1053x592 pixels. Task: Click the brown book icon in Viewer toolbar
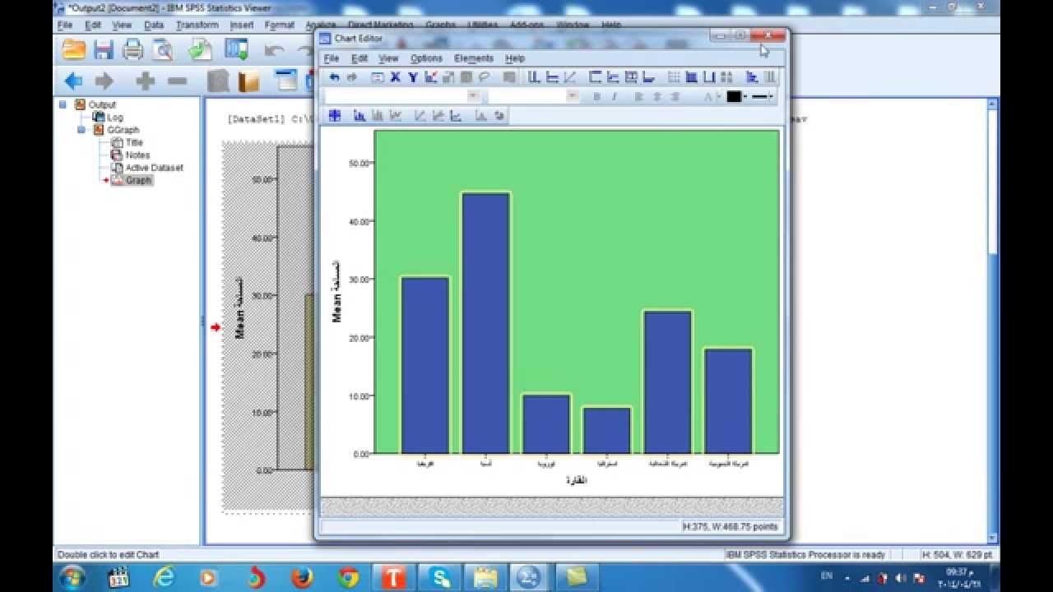248,81
